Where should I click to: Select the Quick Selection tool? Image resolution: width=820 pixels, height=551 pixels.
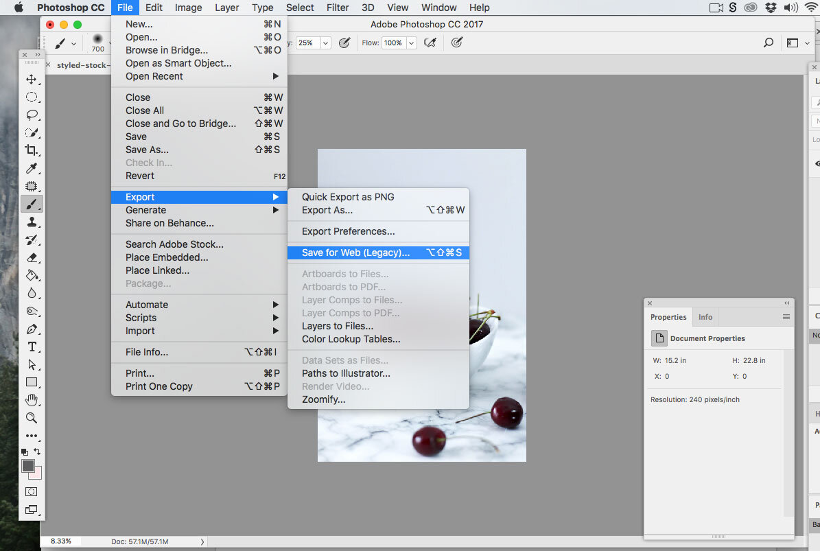32,133
